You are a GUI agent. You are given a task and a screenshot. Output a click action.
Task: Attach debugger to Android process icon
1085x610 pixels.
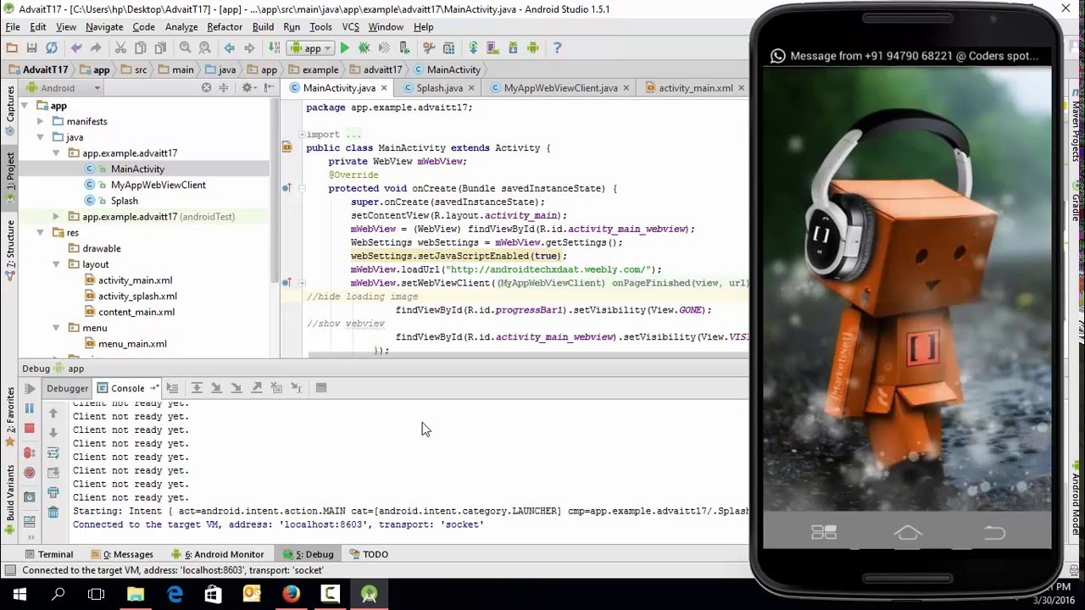pos(404,48)
